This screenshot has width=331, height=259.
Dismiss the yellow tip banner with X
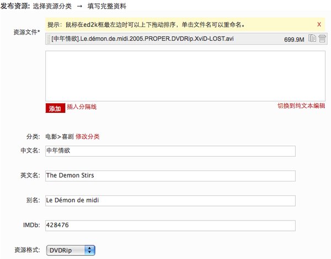[319, 25]
